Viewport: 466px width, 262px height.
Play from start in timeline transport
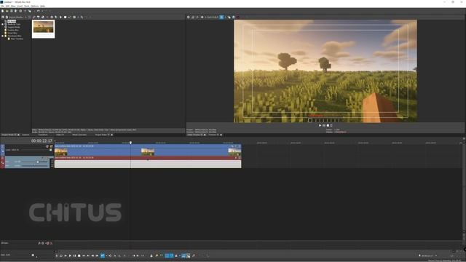(x=66, y=255)
